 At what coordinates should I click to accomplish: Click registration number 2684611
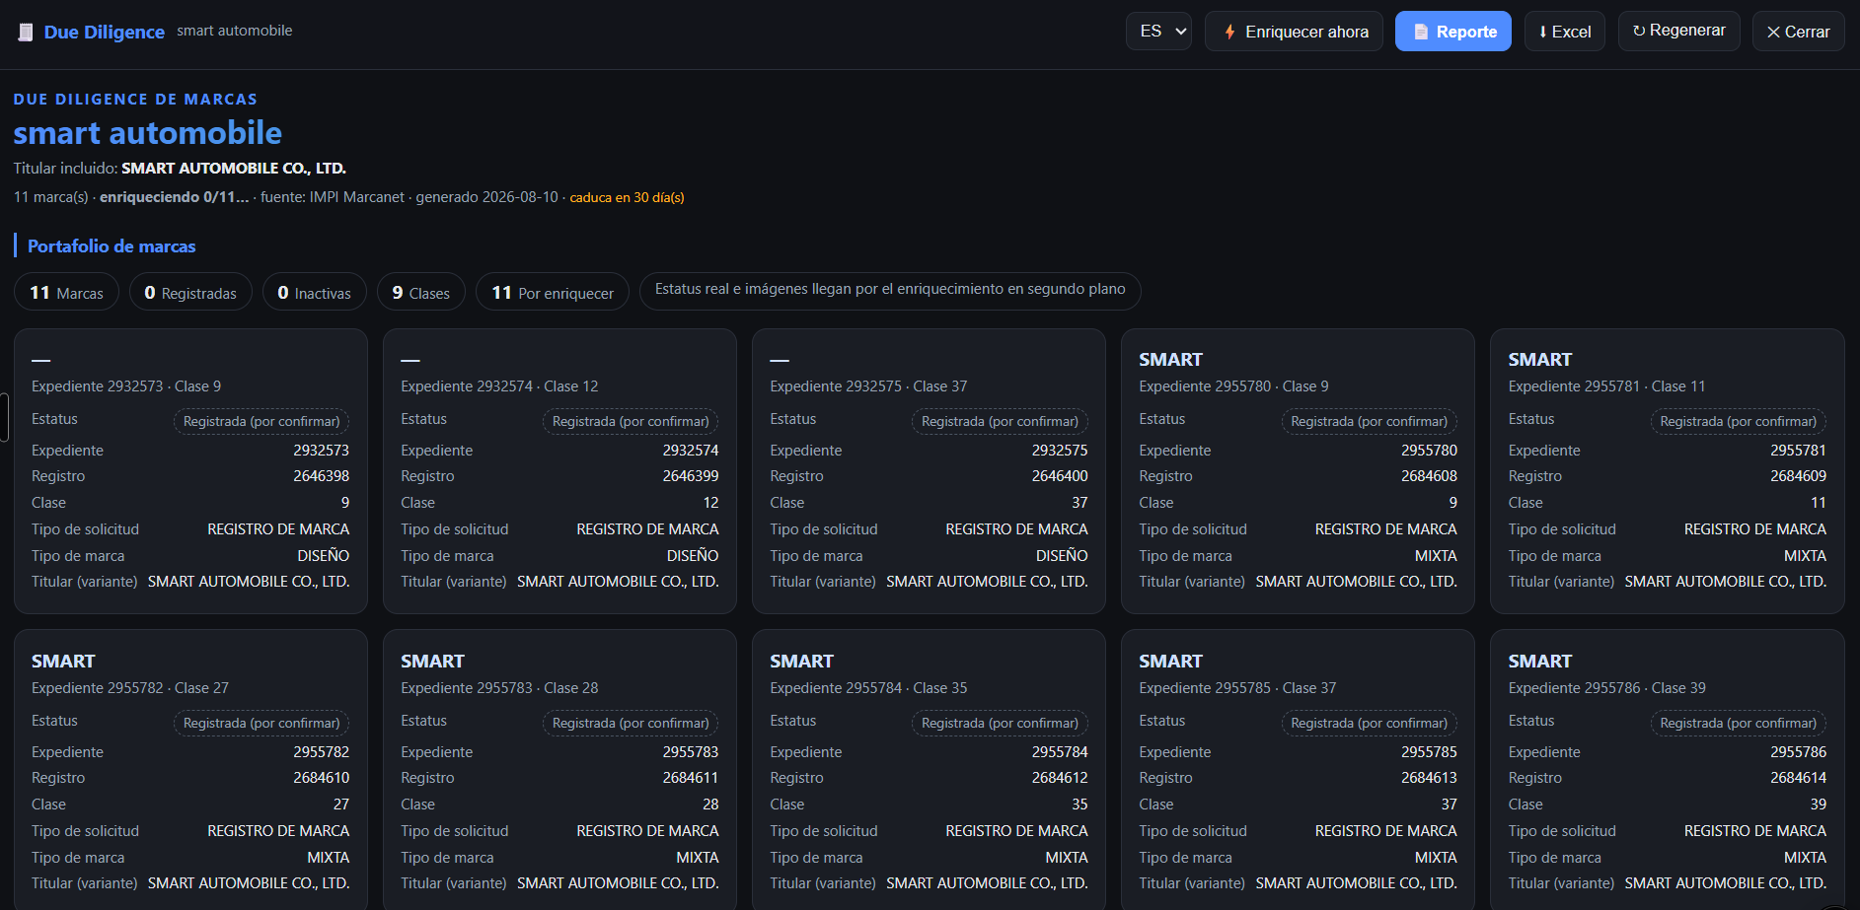(691, 778)
